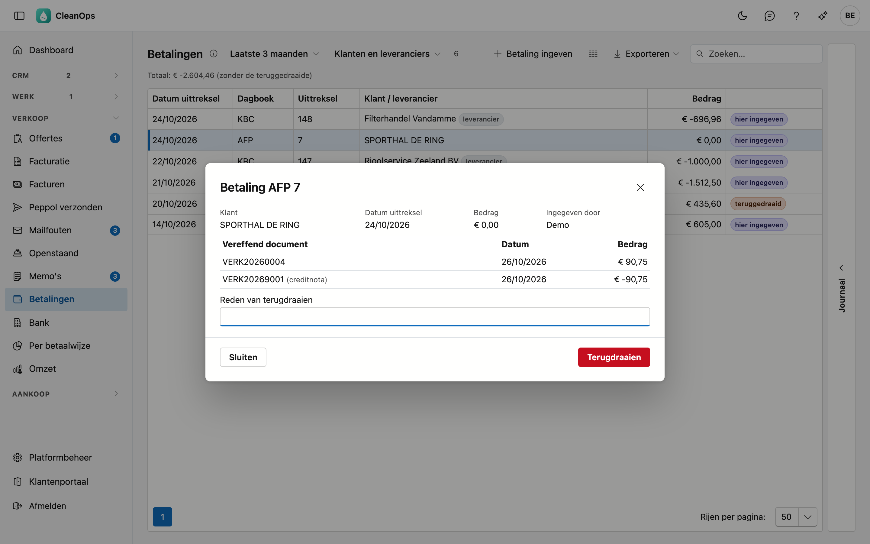Click the Zoeken search field

[756, 53]
